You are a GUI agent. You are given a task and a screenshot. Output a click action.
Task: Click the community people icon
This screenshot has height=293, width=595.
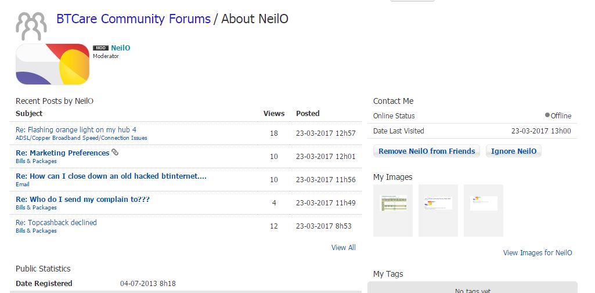(31, 26)
